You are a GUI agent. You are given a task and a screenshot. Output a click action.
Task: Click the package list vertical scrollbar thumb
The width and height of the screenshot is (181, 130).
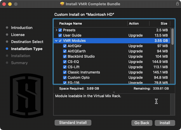point(173,37)
